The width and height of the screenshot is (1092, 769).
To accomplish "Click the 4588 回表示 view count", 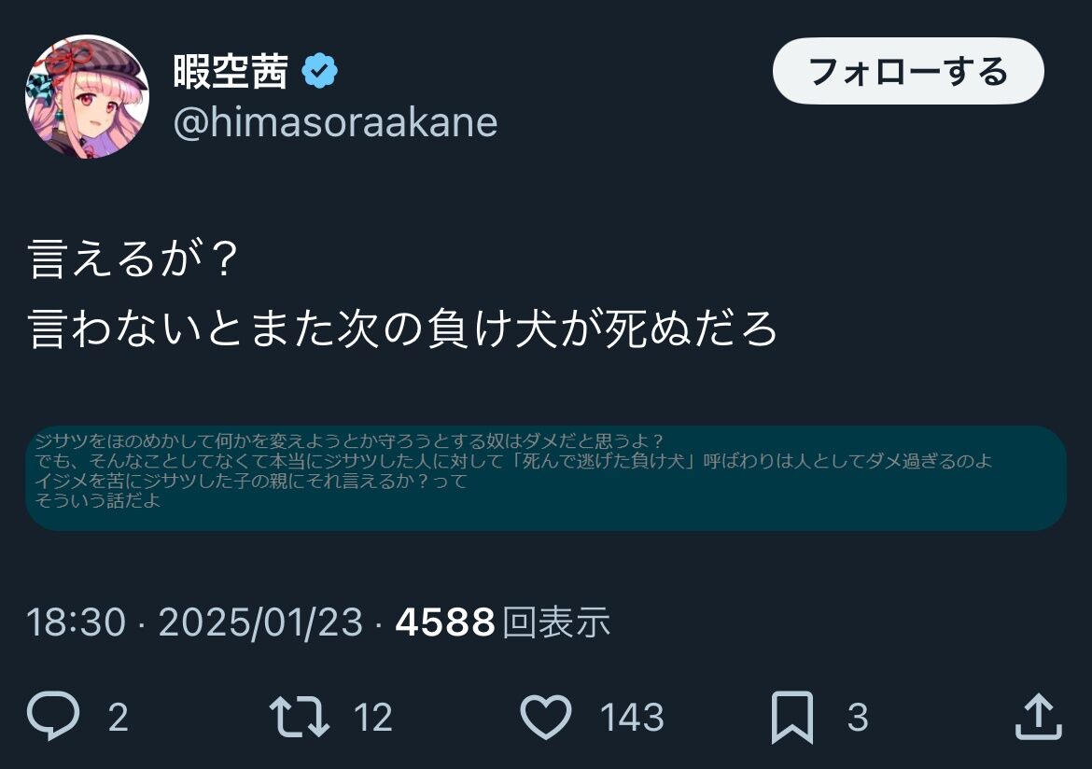I will pyautogui.click(x=503, y=622).
